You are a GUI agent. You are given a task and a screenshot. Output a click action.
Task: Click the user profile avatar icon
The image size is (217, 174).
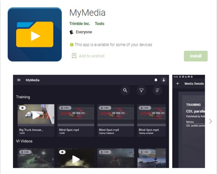click(x=163, y=80)
